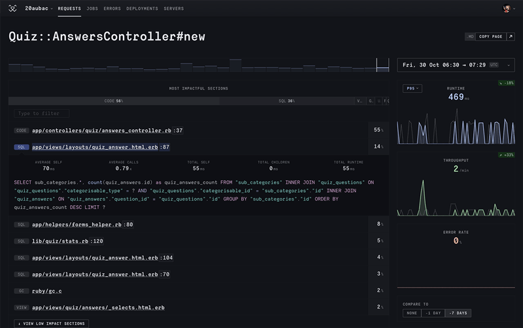Screen dimensions: 523x328
Task: Expand quiz_answer.html.erb:70 row
Action: pos(101,274)
